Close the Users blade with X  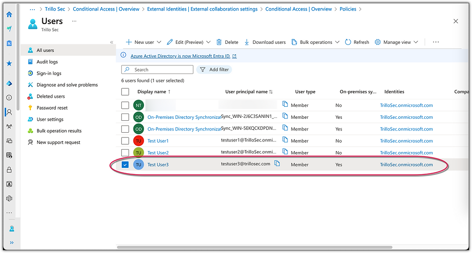click(456, 21)
